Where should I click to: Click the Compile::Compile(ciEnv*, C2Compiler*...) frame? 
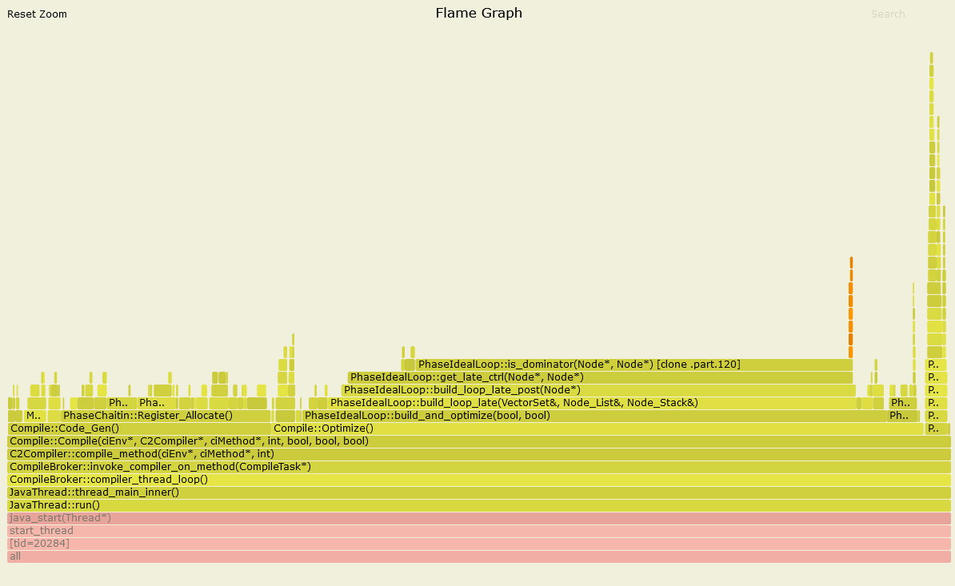(478, 441)
